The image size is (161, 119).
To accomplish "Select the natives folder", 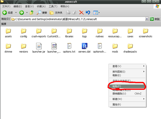I will pos(100,33).
